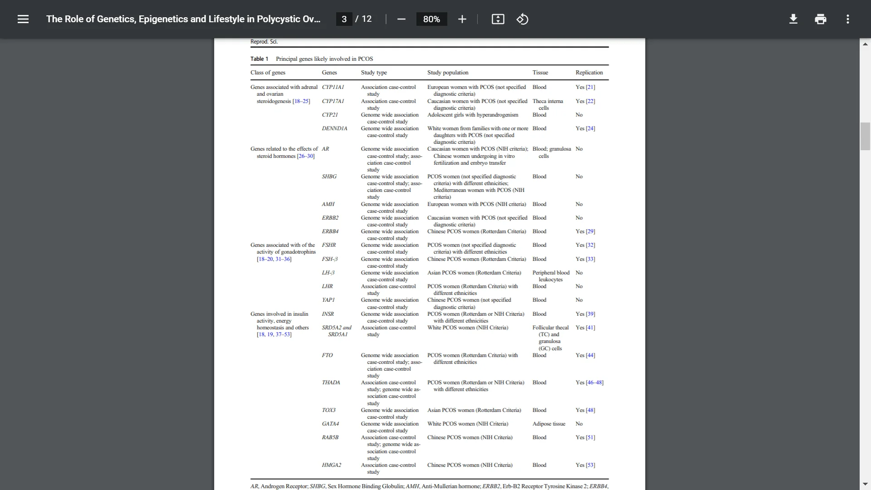Click the 'Reprod. Sci.' page header
The image size is (871, 490).
[x=264, y=42]
